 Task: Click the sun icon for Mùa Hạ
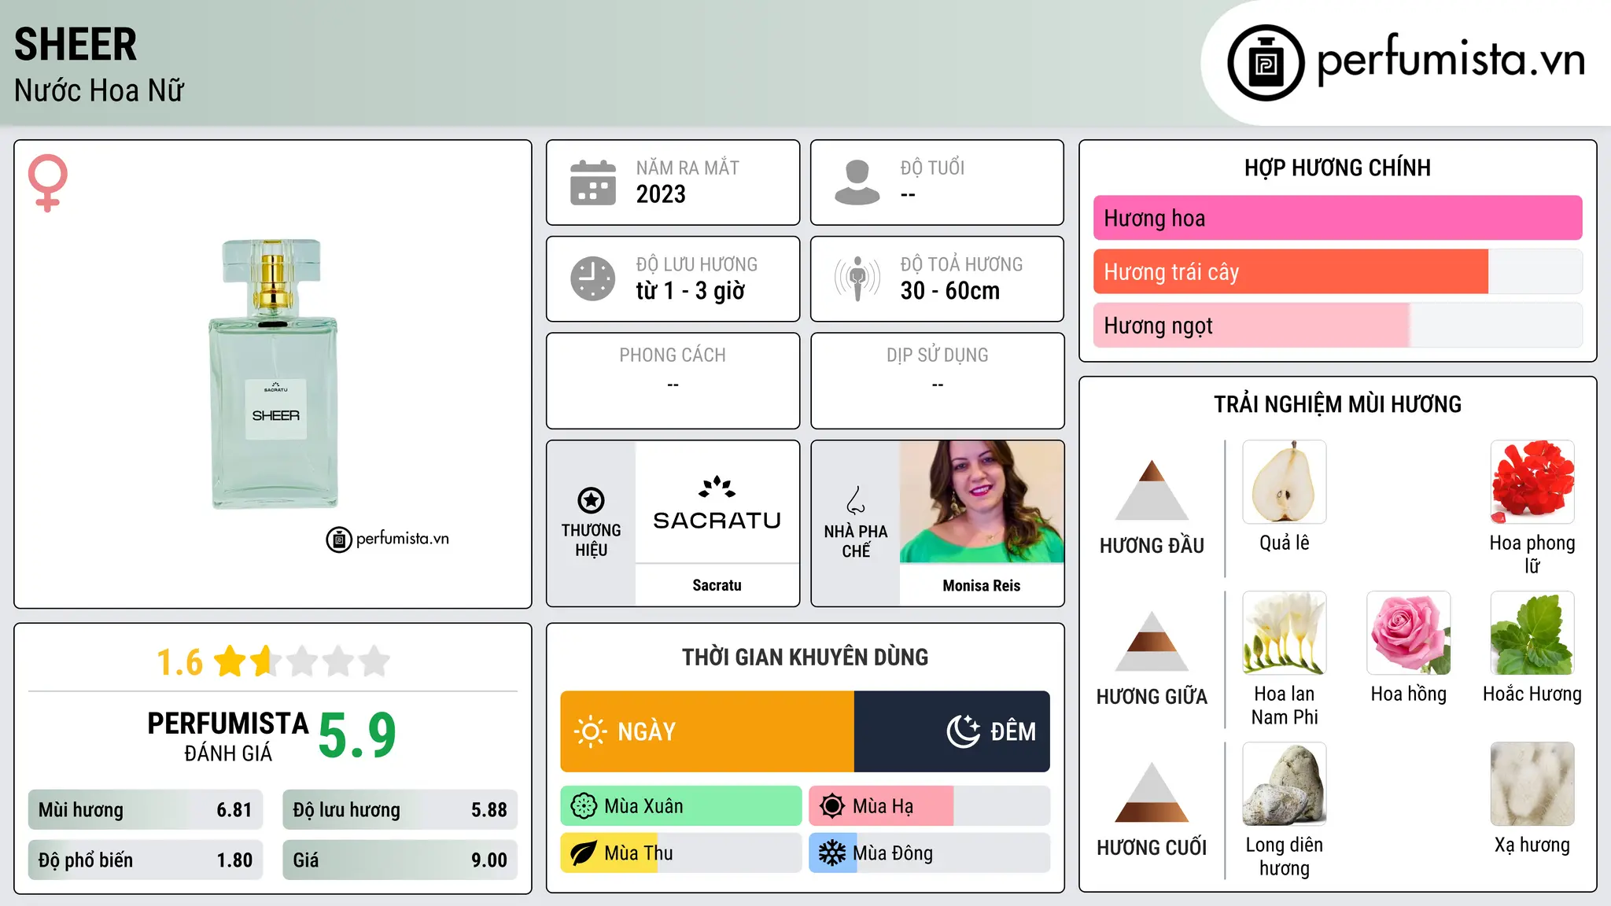click(832, 806)
